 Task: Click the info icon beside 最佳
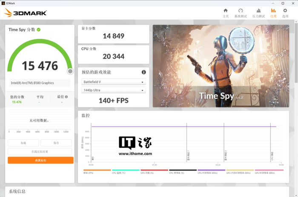click(x=66, y=97)
